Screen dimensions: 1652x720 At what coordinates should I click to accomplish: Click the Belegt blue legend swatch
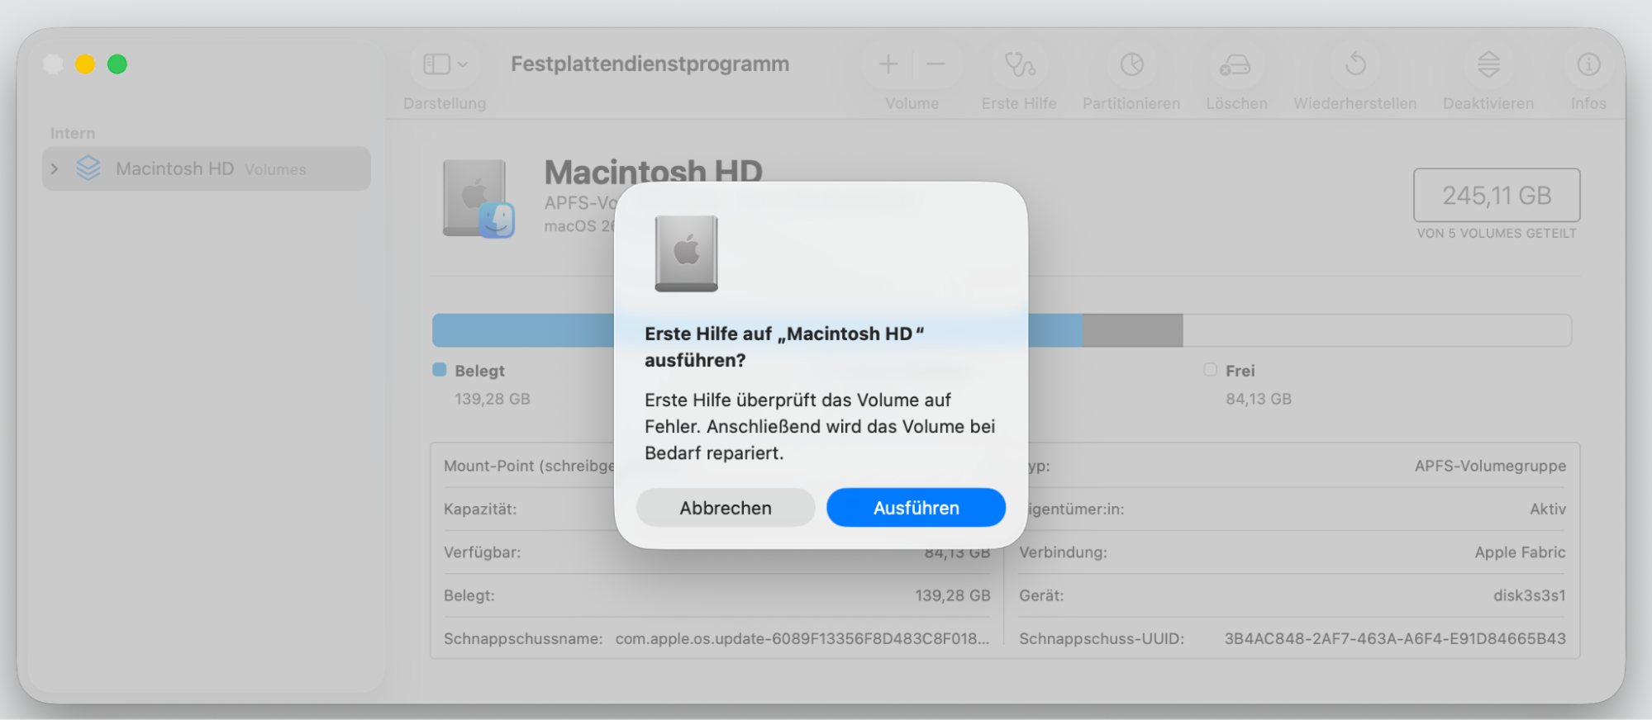(x=440, y=370)
